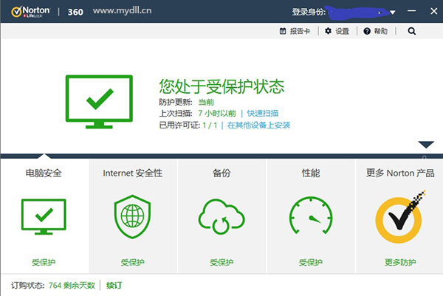Image resolution: width=443 pixels, height=296 pixels.
Task: Minimize the Norton 360 window
Action: 411,11
